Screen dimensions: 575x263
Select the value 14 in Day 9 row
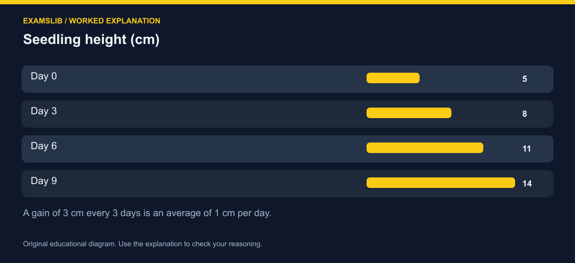point(527,184)
